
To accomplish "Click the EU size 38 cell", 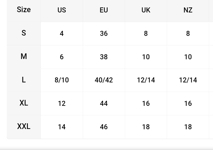I will [x=104, y=57].
